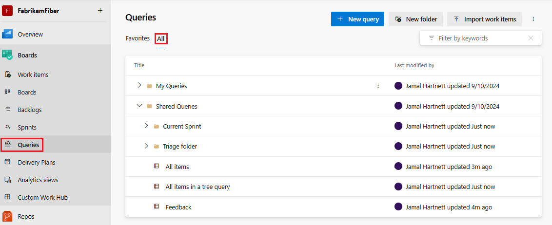Viewport: 552px width, 225px height.
Task: Expand the Triage folder chevron
Action: [146, 146]
